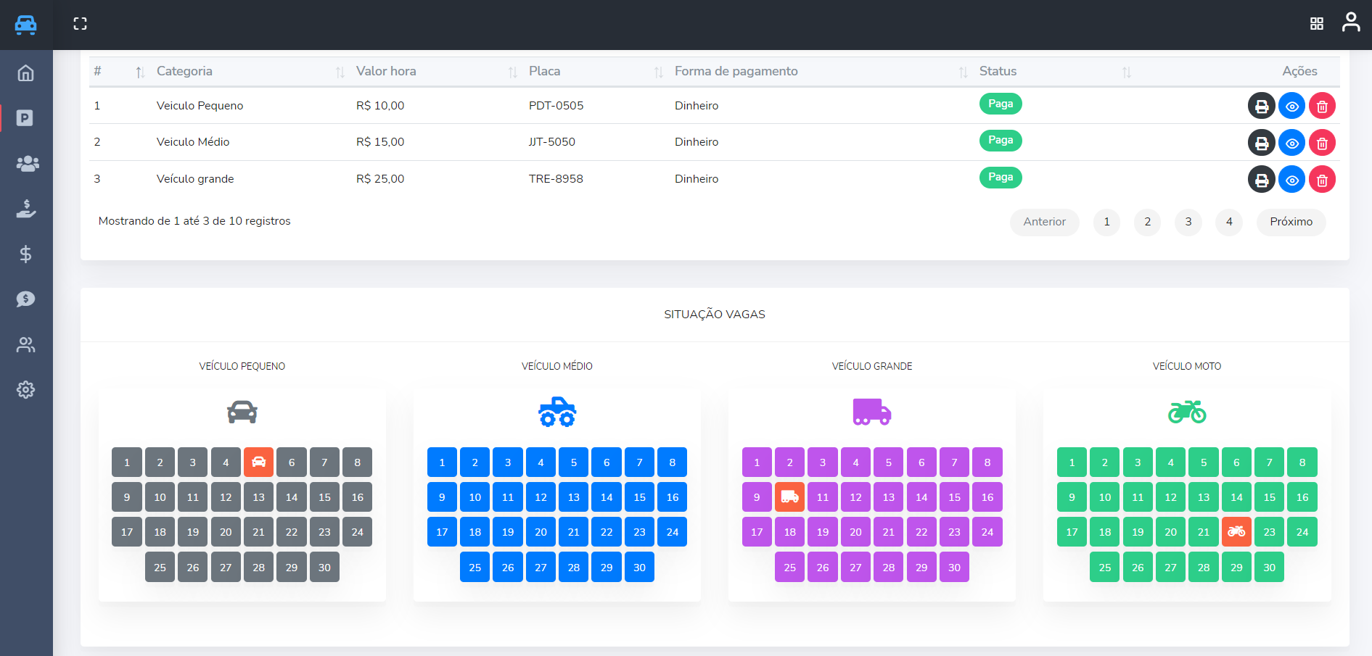Open the apps grid menu at top right
This screenshot has height=656, width=1372.
pyautogui.click(x=1317, y=22)
